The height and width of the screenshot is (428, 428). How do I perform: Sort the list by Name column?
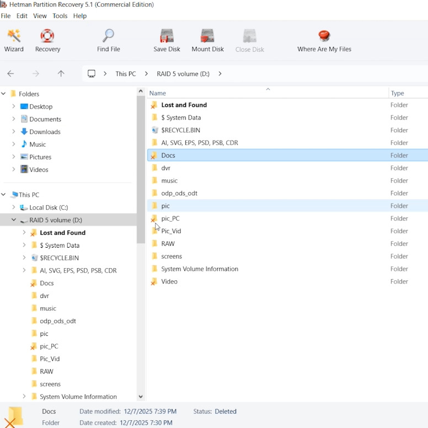267,93
